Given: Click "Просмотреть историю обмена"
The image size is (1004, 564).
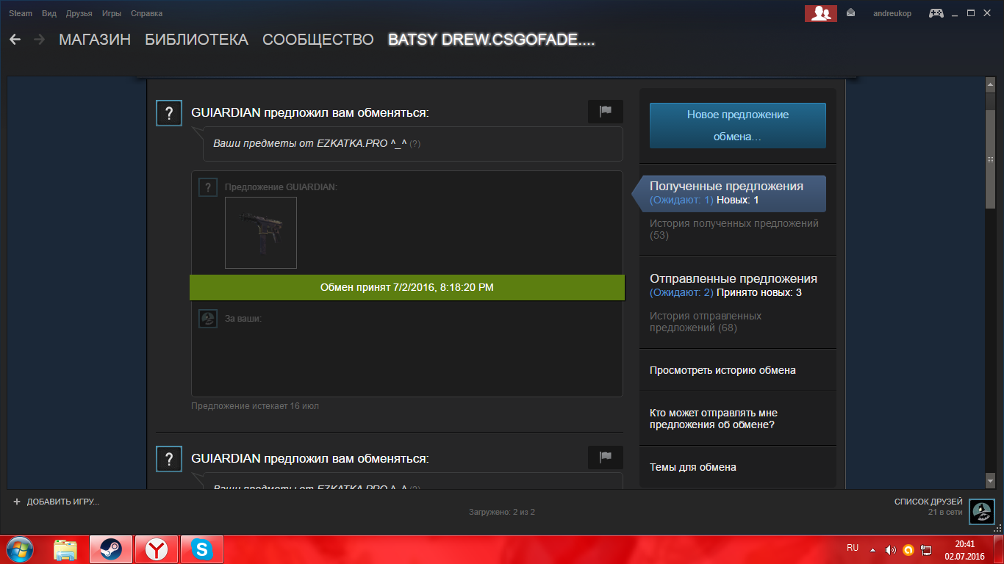Looking at the screenshot, I should [722, 370].
